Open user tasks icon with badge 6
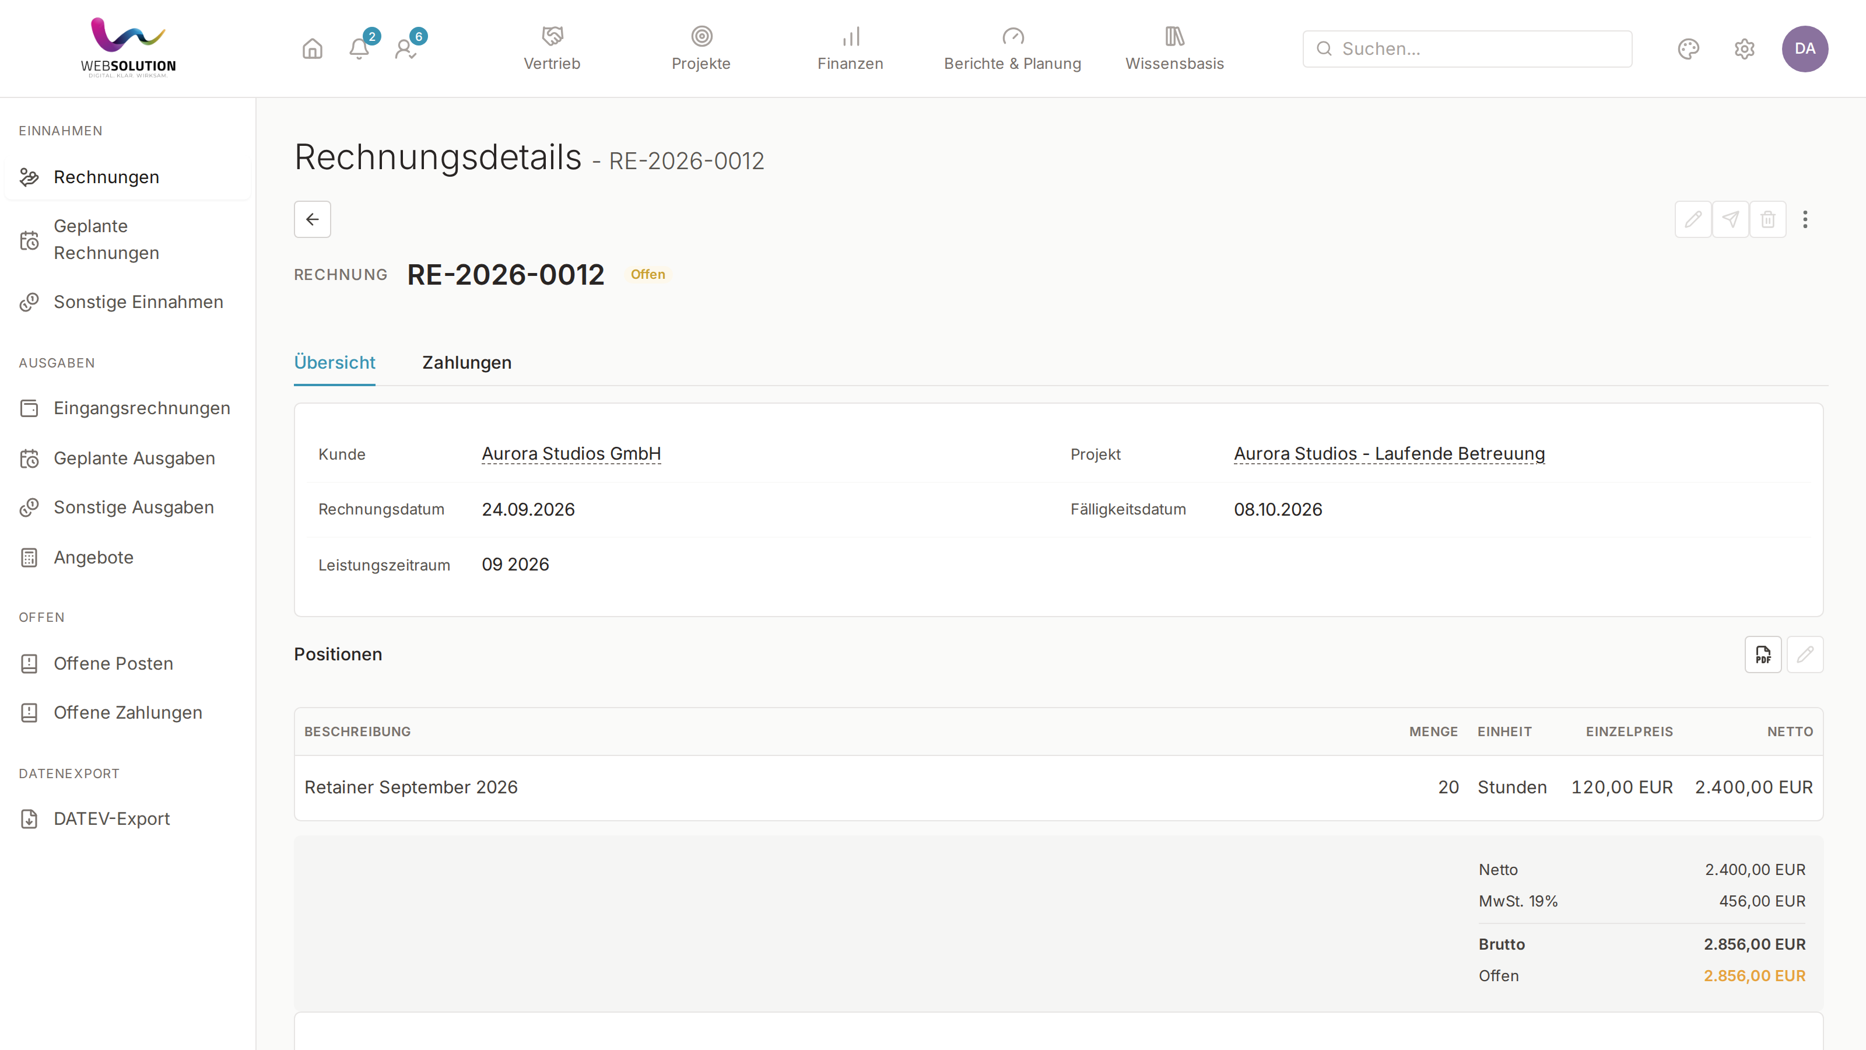 point(406,48)
